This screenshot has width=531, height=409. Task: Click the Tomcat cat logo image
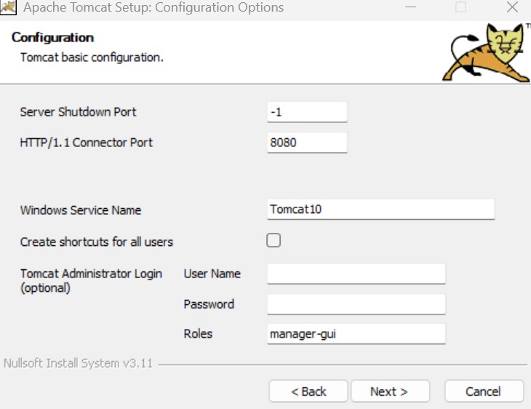point(487,52)
